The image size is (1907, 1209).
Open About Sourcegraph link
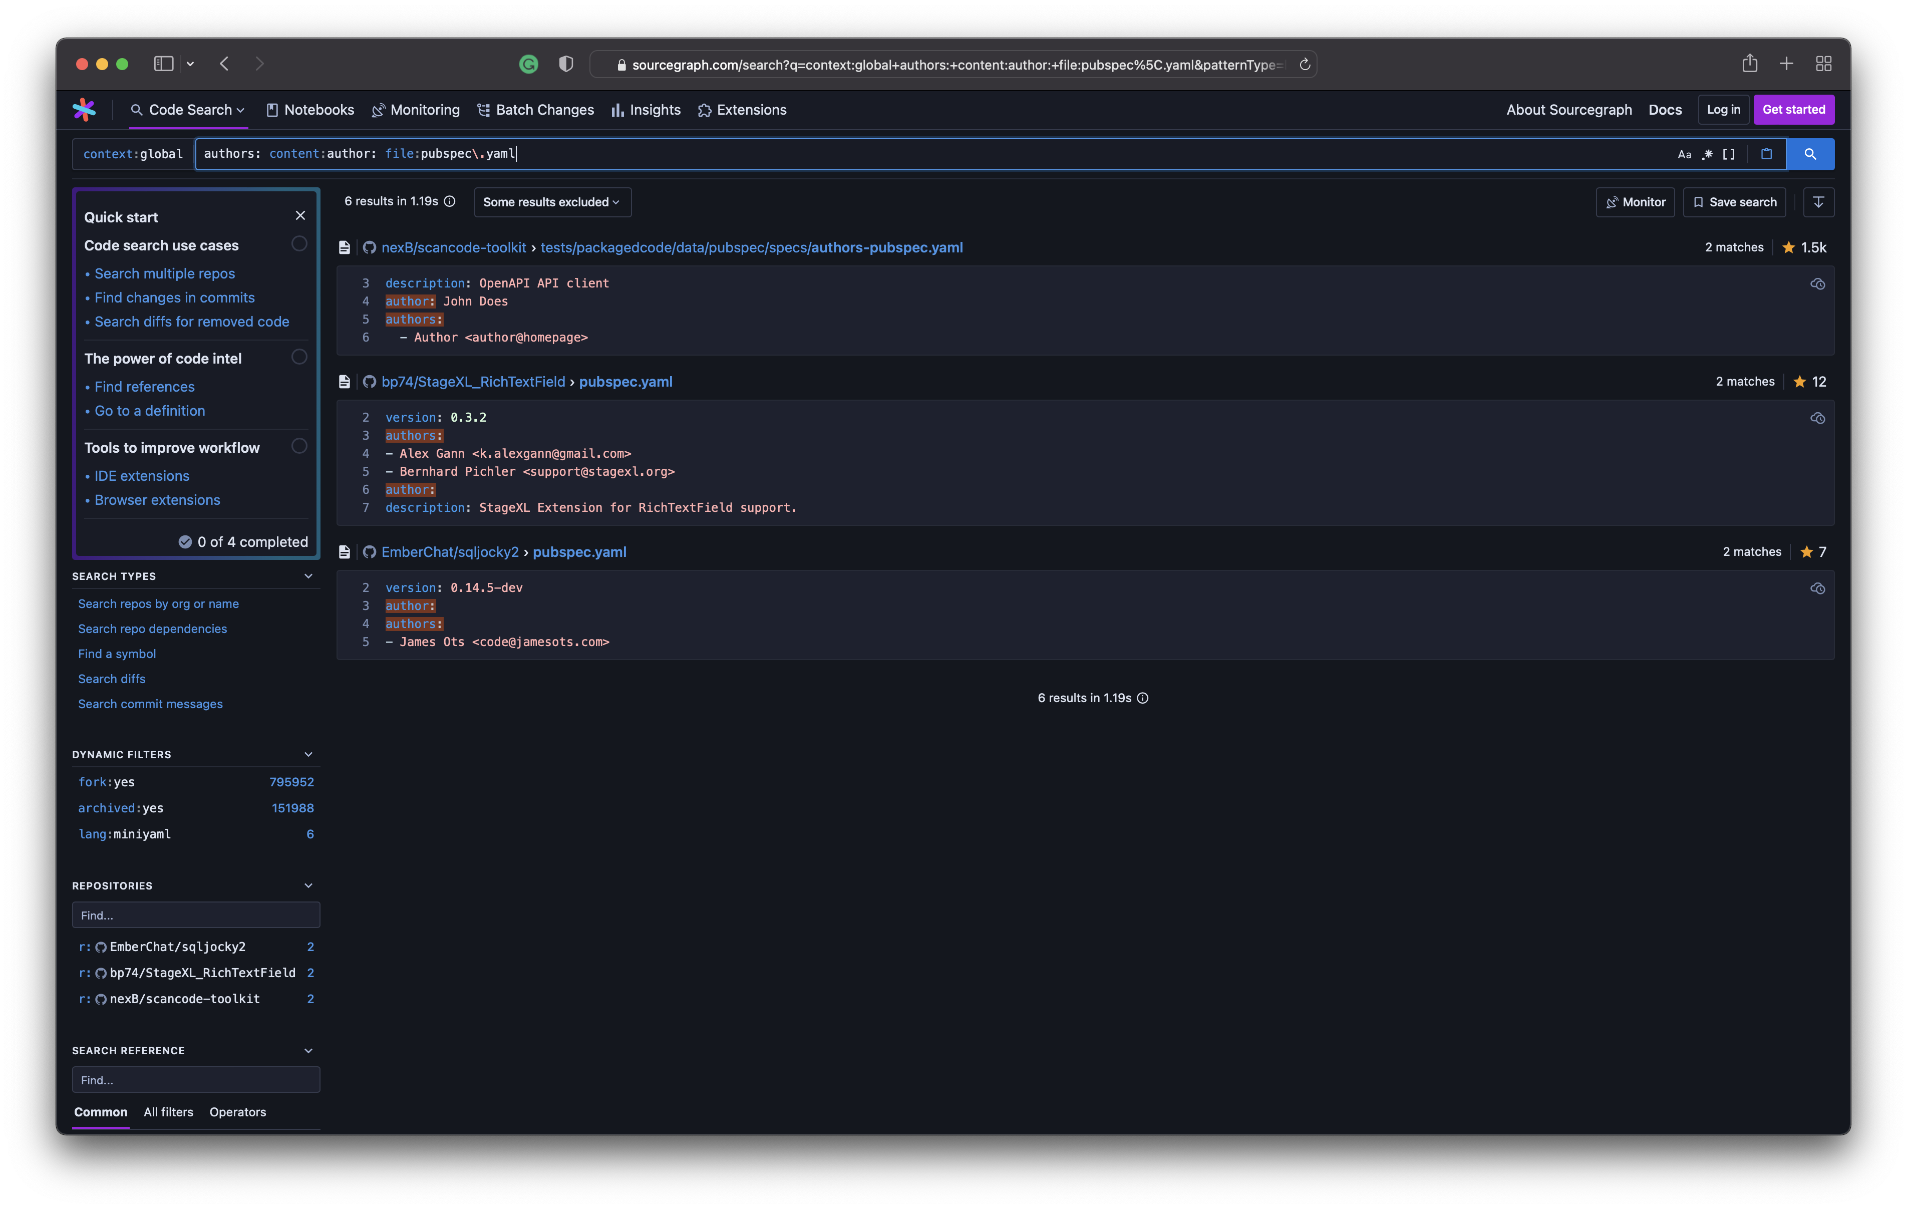[x=1569, y=110]
